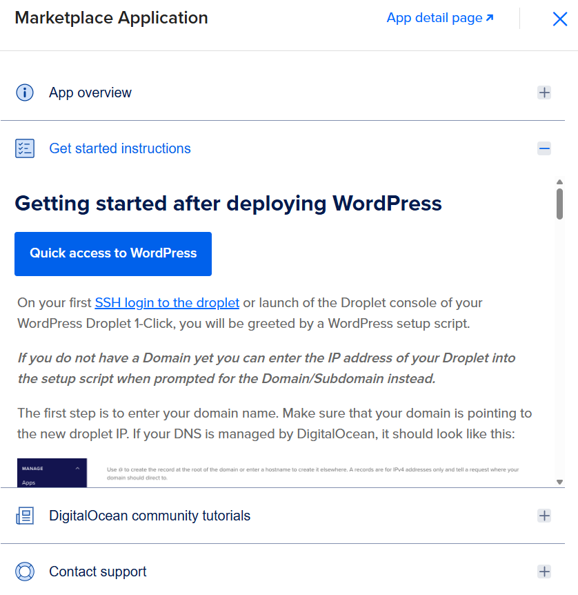
Task: Click the italic 'If you do not have a Domain' note
Action: point(266,368)
